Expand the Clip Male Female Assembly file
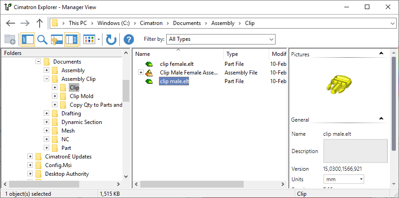 pos(141,73)
